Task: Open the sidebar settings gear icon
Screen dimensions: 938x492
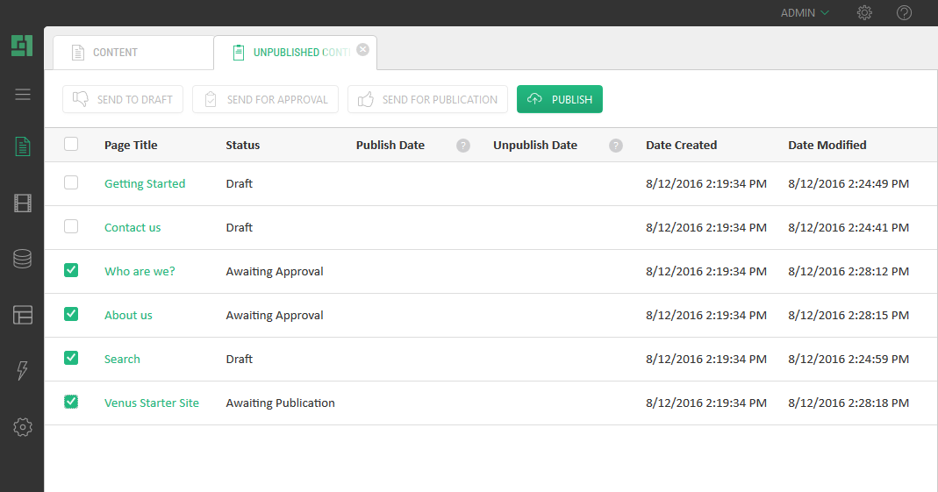Action: [23, 427]
